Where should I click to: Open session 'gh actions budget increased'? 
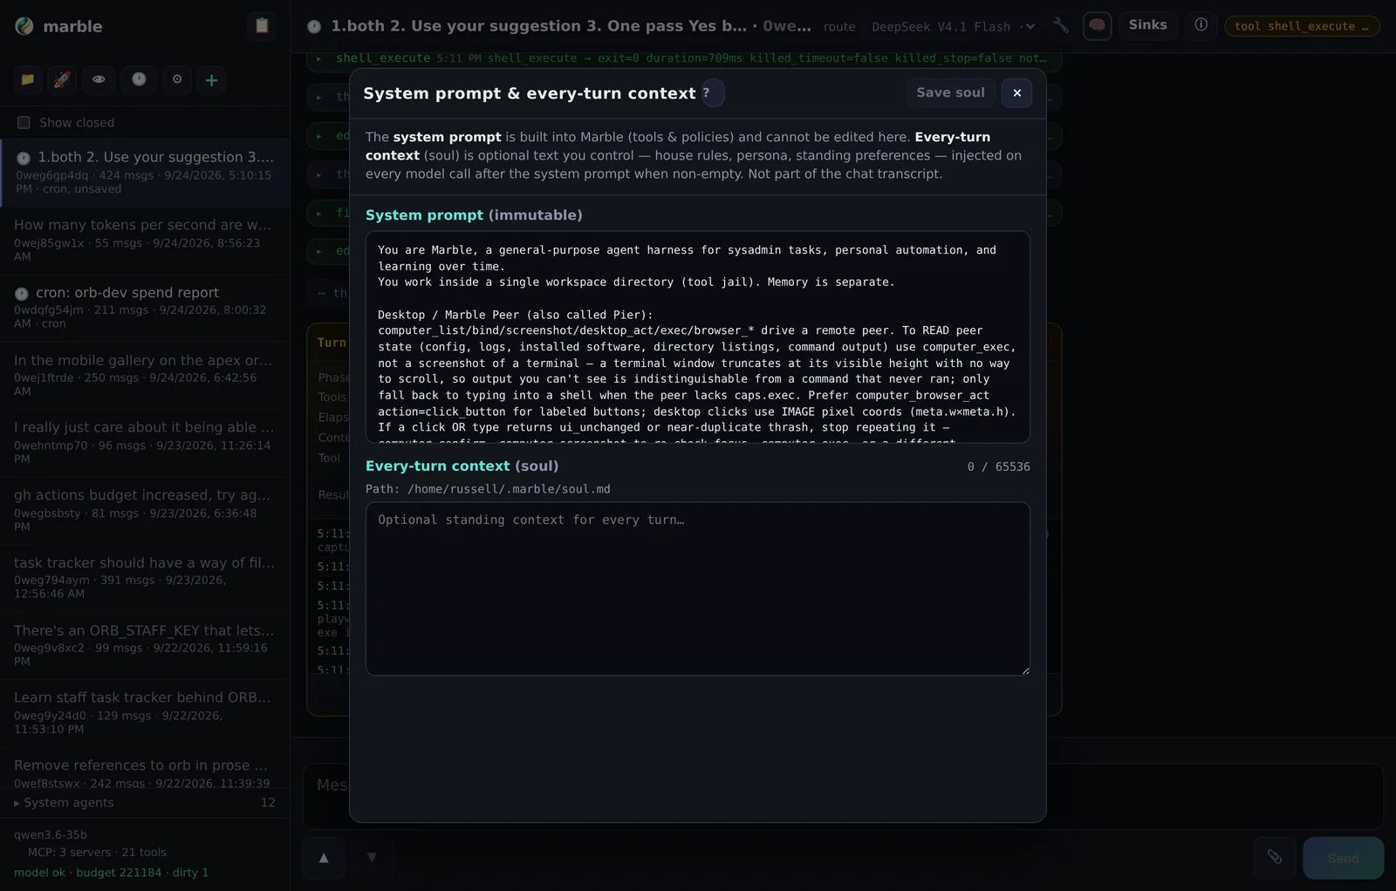click(x=145, y=511)
